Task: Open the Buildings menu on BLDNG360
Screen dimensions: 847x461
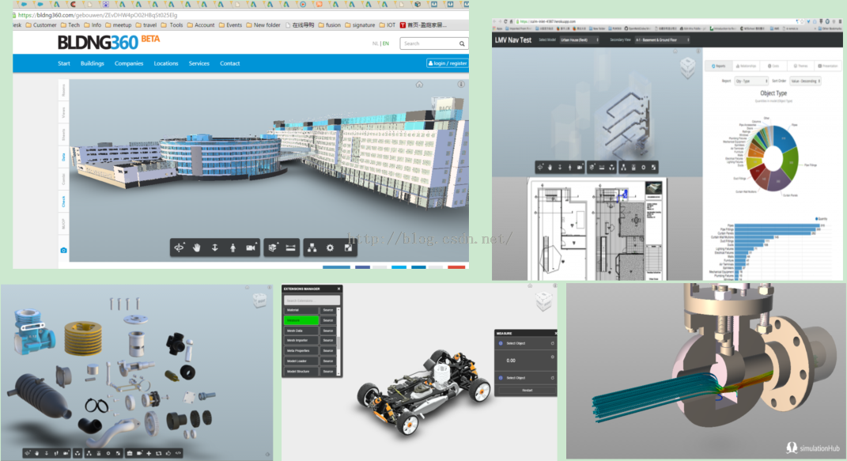Action: (93, 64)
